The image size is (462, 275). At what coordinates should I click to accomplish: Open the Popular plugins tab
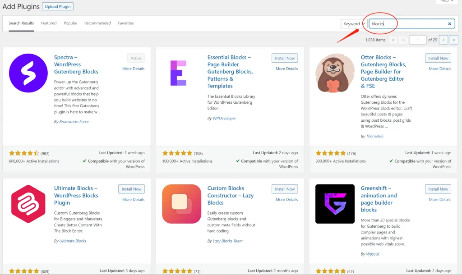[70, 23]
